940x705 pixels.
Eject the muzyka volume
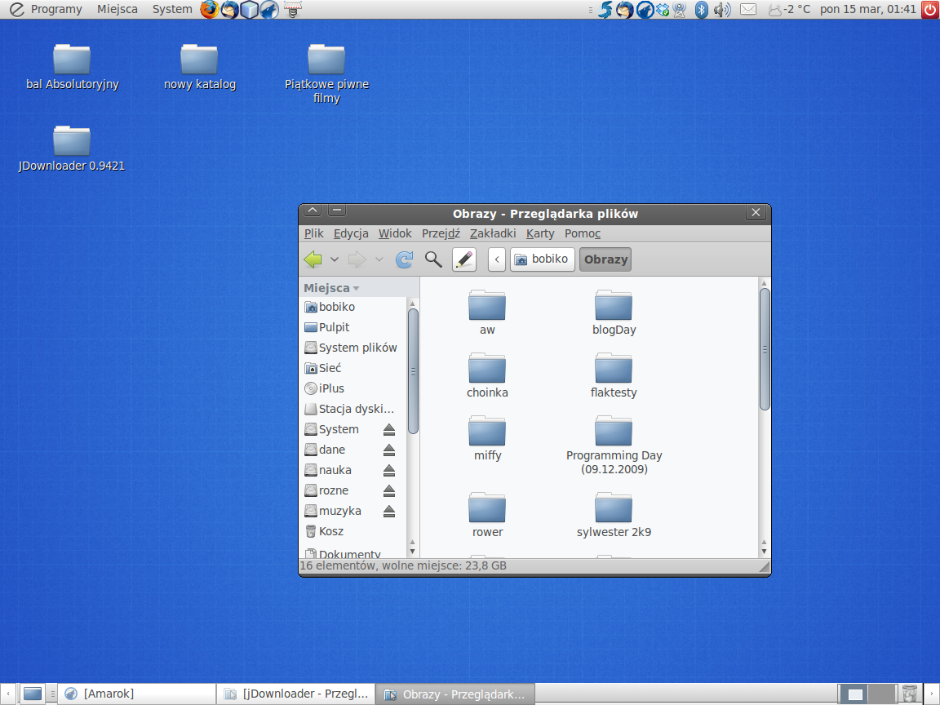389,511
